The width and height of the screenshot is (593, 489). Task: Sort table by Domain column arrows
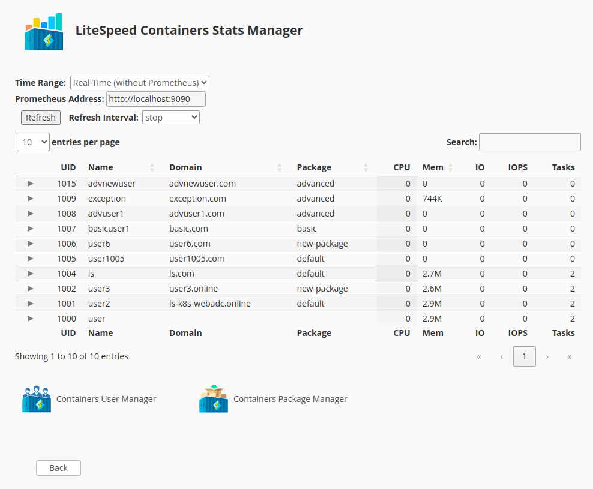(x=280, y=167)
